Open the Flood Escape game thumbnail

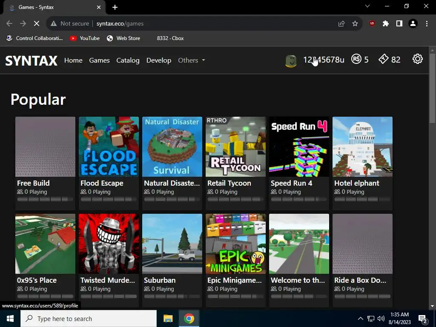coord(109,146)
